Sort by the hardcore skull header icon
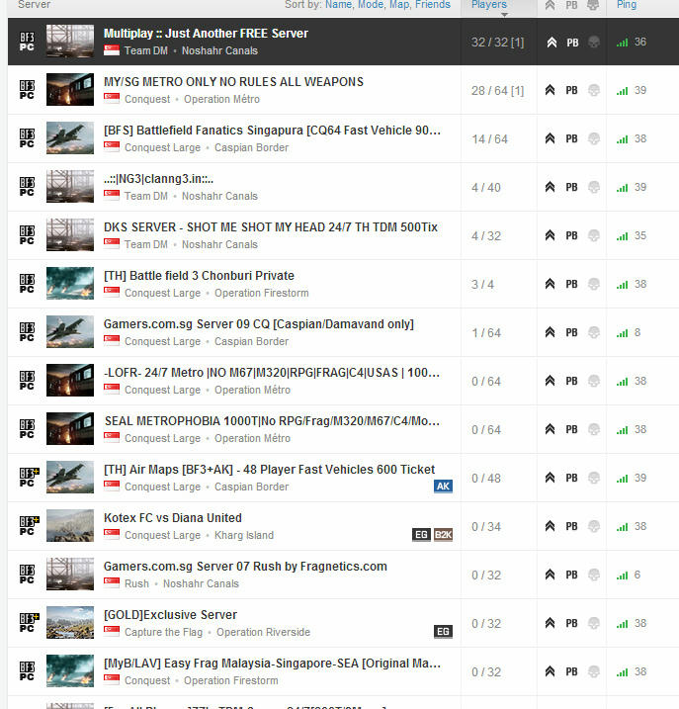Image resolution: width=679 pixels, height=709 pixels. click(x=593, y=5)
